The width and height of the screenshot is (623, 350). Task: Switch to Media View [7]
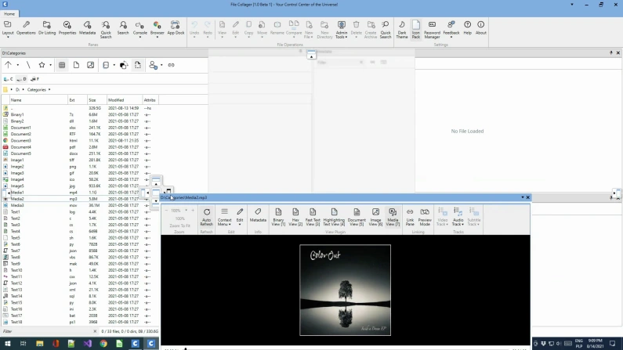(393, 217)
